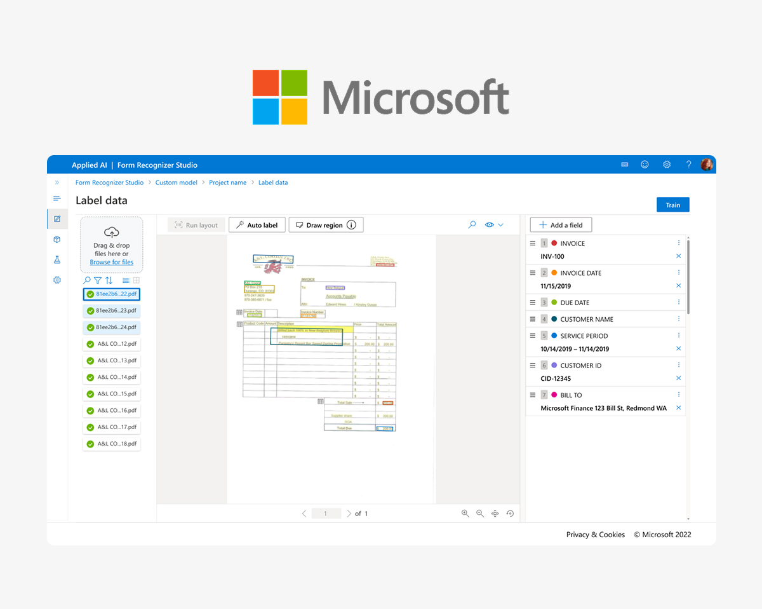The height and width of the screenshot is (609, 762).
Task: Select file A&L CO...12.pdf
Action: [112, 344]
